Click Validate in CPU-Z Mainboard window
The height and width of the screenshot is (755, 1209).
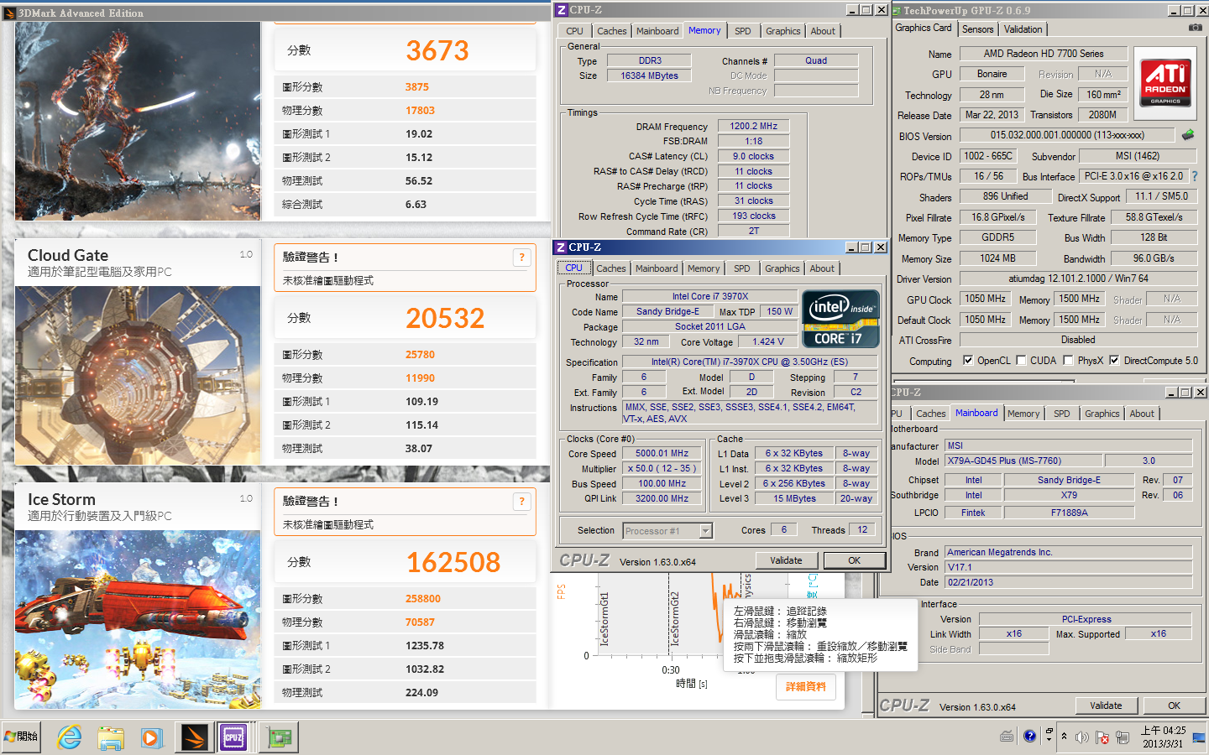pos(1106,706)
